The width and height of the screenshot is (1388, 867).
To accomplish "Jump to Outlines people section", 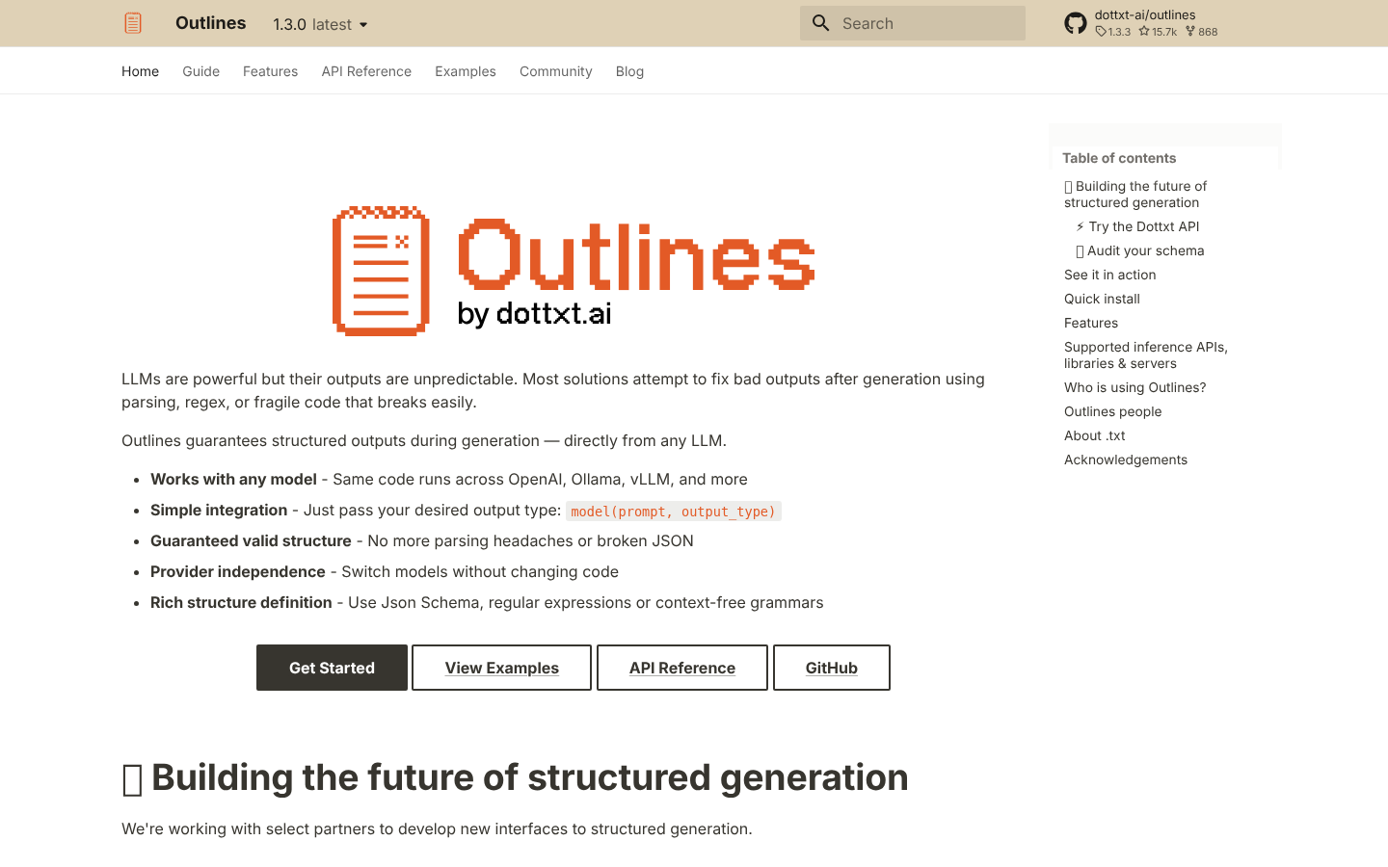I will 1113,411.
